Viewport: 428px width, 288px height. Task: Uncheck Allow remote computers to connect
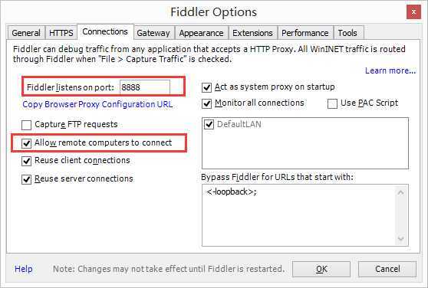click(27, 143)
